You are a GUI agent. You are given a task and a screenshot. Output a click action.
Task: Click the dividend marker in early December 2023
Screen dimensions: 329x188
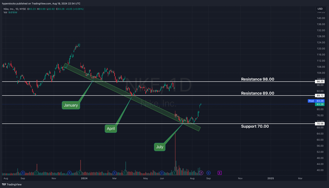click(69, 173)
